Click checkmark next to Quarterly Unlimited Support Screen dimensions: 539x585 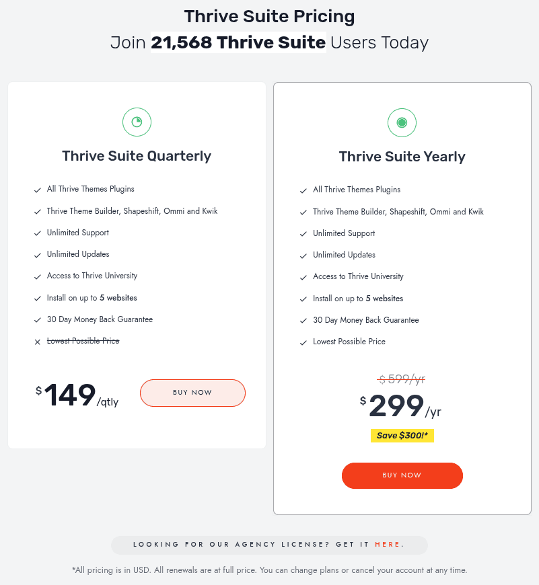[38, 233]
